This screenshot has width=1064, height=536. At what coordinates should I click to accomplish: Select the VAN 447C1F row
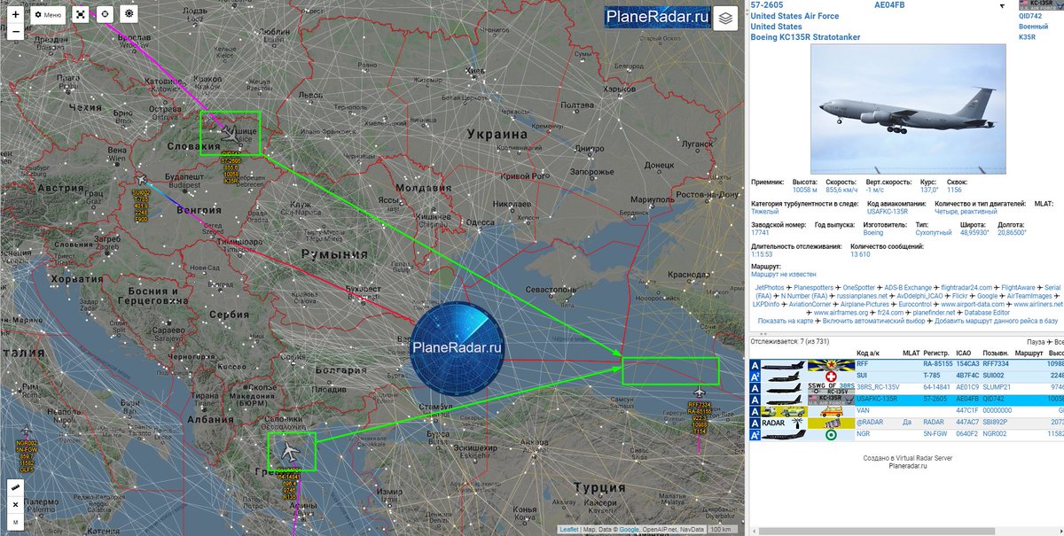click(906, 411)
